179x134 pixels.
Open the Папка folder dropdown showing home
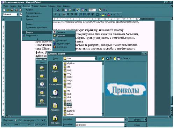click(95, 59)
